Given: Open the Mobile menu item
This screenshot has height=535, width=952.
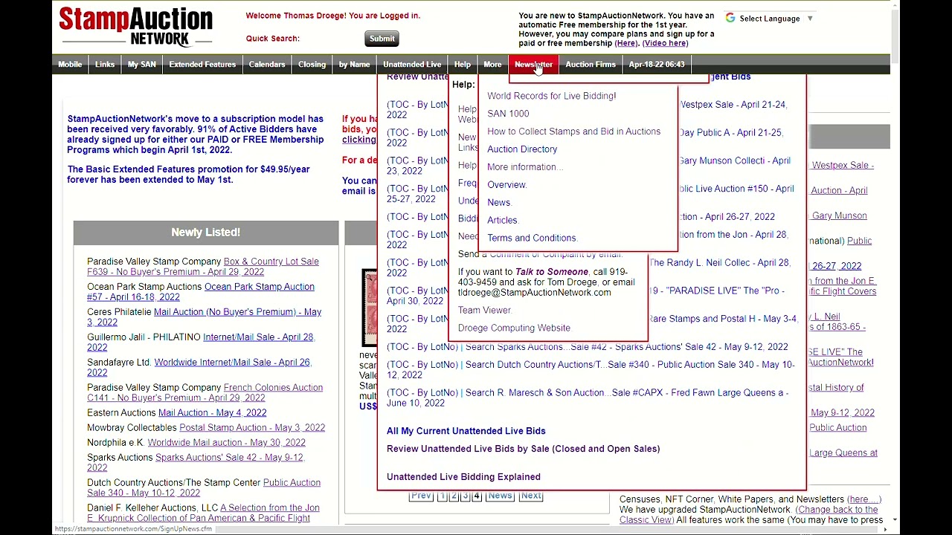Looking at the screenshot, I should pyautogui.click(x=70, y=65).
